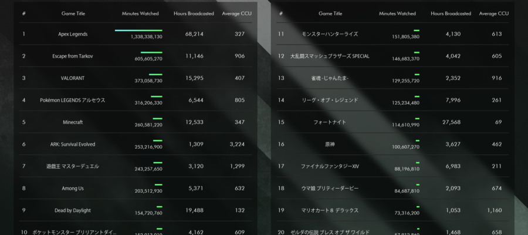The image size is (528, 235).
Task: Click minutes watched value 146,683,370
Action: click(x=406, y=59)
